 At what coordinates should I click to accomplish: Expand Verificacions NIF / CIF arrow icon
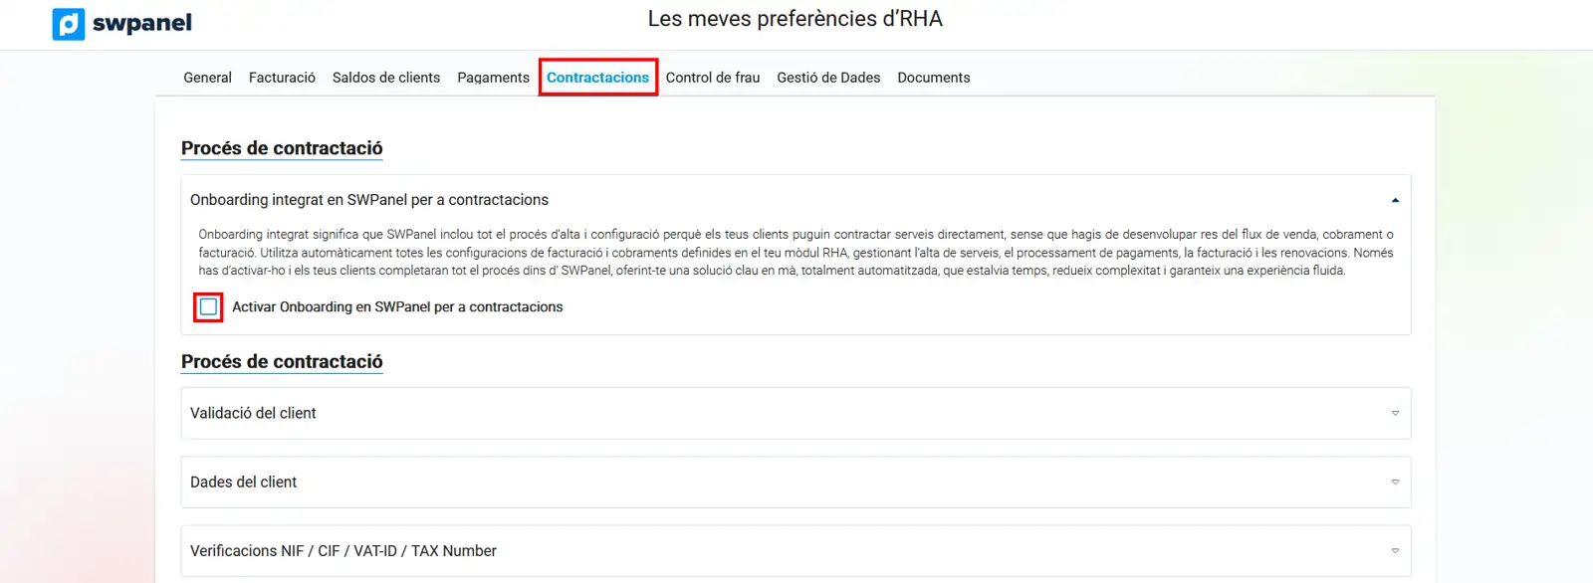click(1395, 551)
